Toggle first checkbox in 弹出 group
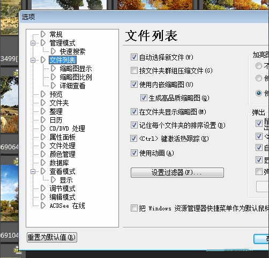The height and width of the screenshot is (258, 269). (259, 123)
